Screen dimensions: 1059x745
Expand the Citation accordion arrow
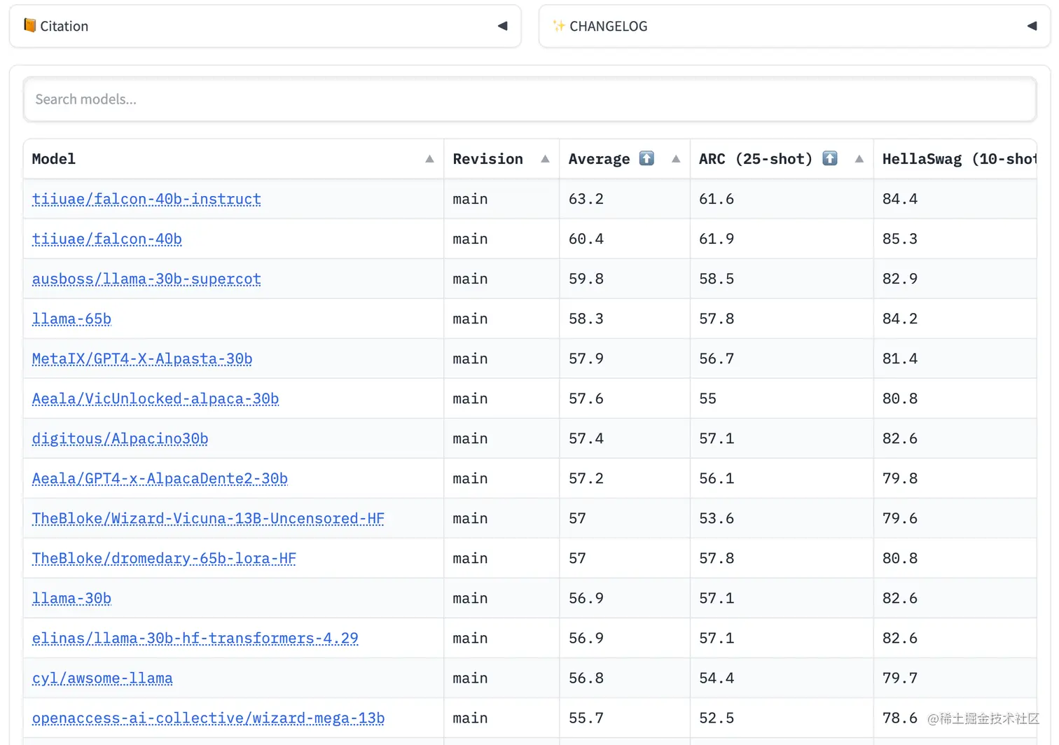pyautogui.click(x=502, y=26)
